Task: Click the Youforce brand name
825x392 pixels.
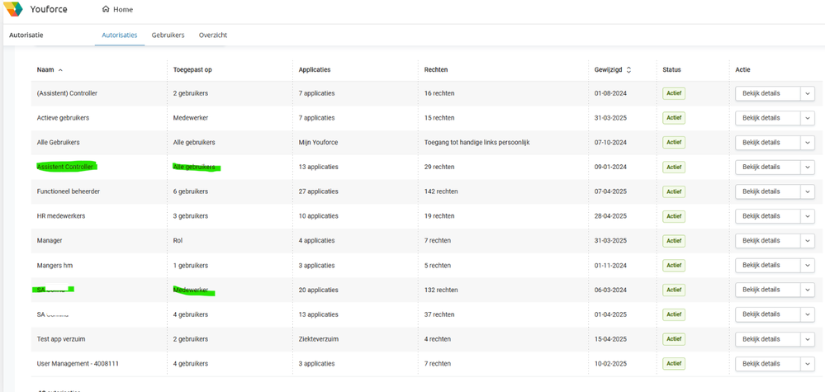Action: point(49,9)
